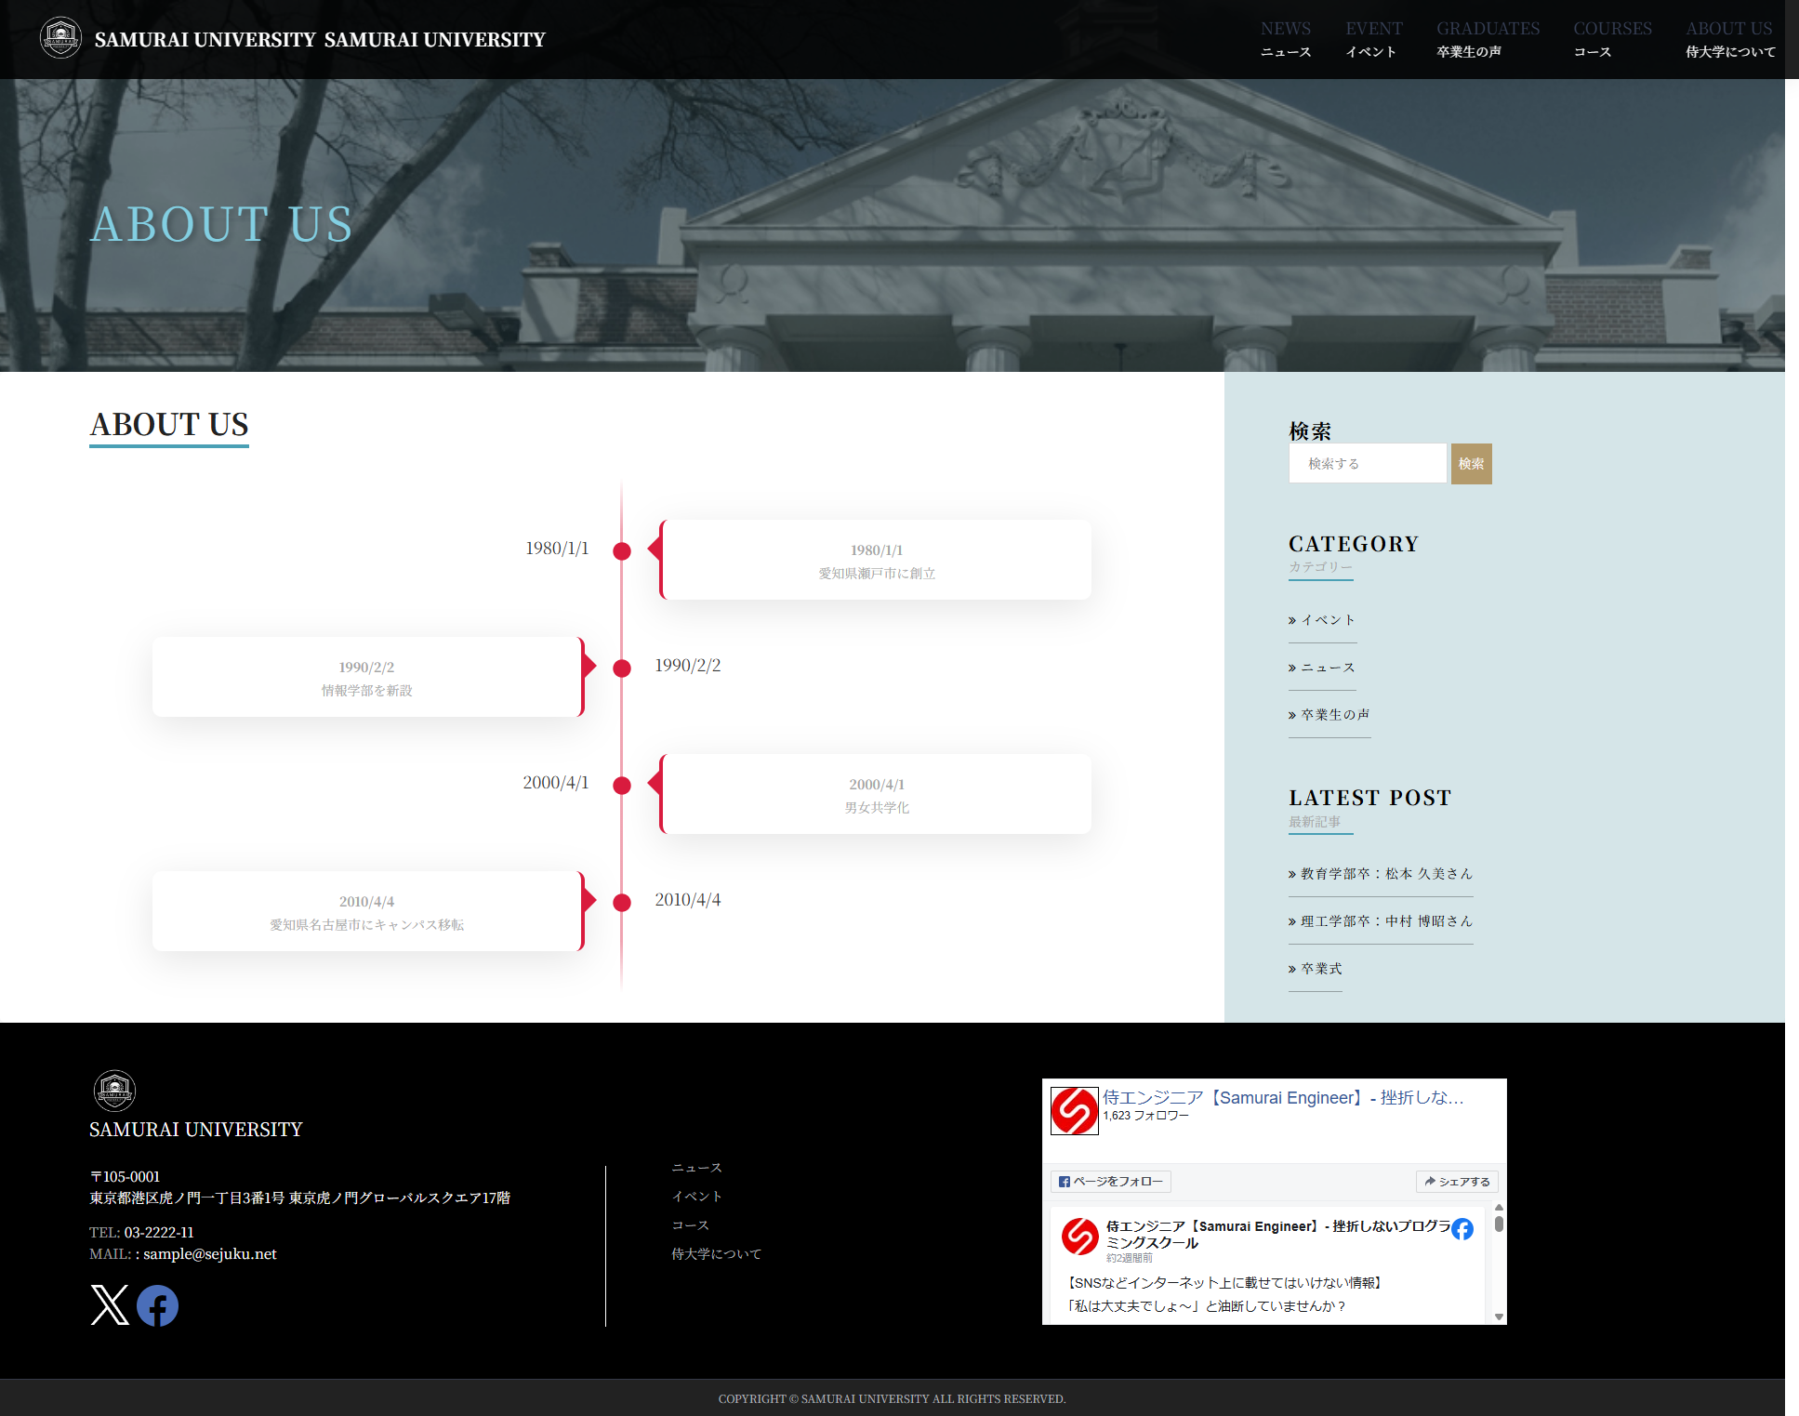Click the Samurai Engineer red logo in Facebook widget

[1074, 1111]
